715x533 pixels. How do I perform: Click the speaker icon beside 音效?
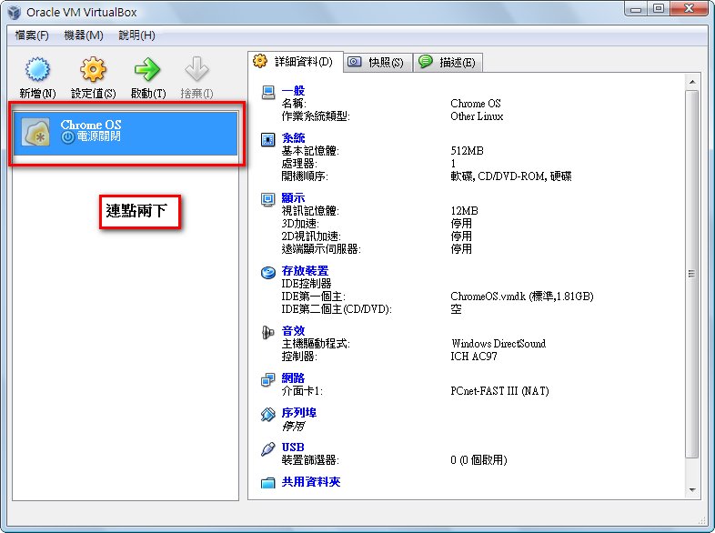(268, 332)
